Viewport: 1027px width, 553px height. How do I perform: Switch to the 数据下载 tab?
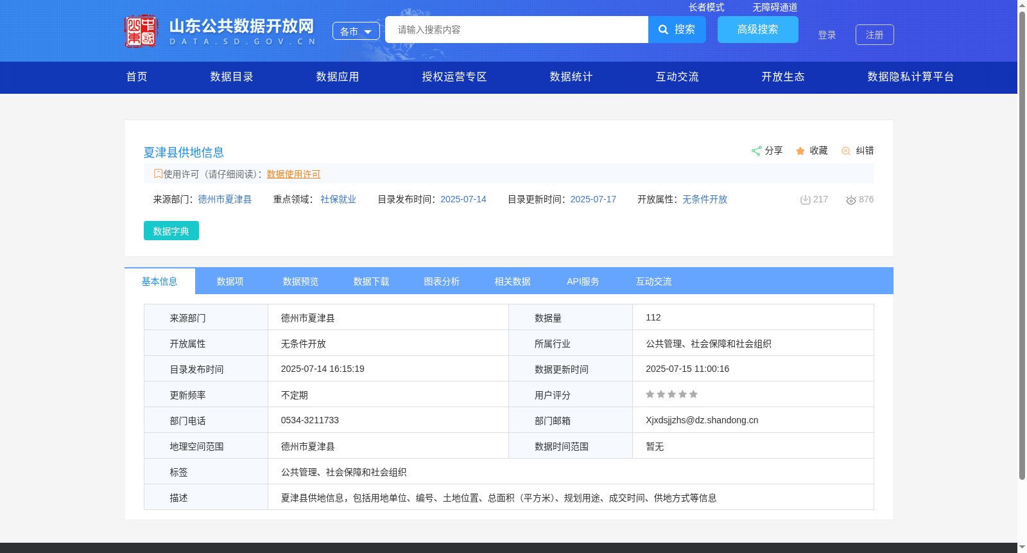click(x=372, y=281)
